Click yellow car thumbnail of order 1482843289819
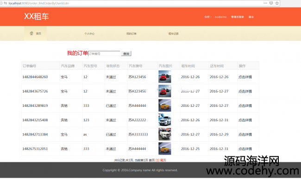 [165, 106]
